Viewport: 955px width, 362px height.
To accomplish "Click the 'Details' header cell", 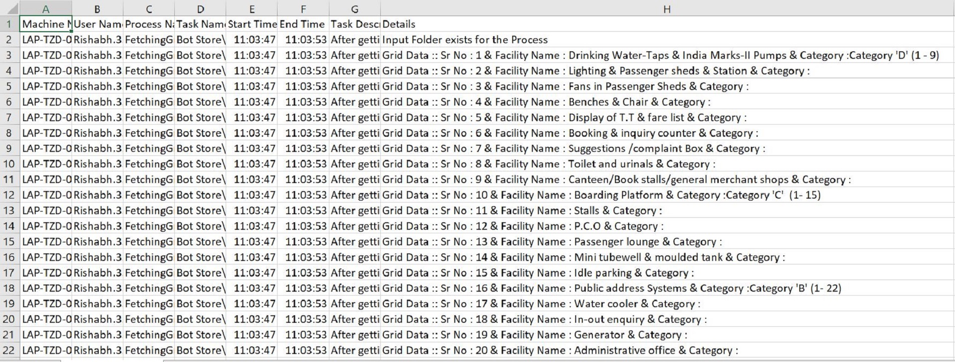I will 667,24.
